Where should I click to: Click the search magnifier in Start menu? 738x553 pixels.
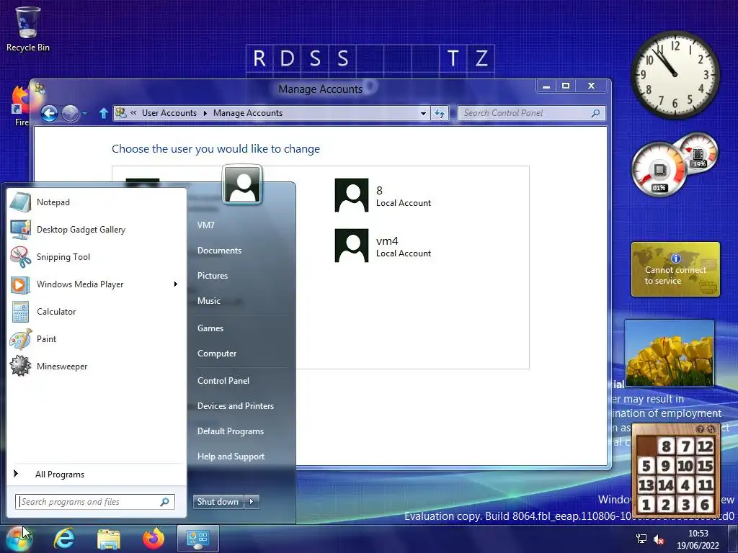tap(165, 502)
